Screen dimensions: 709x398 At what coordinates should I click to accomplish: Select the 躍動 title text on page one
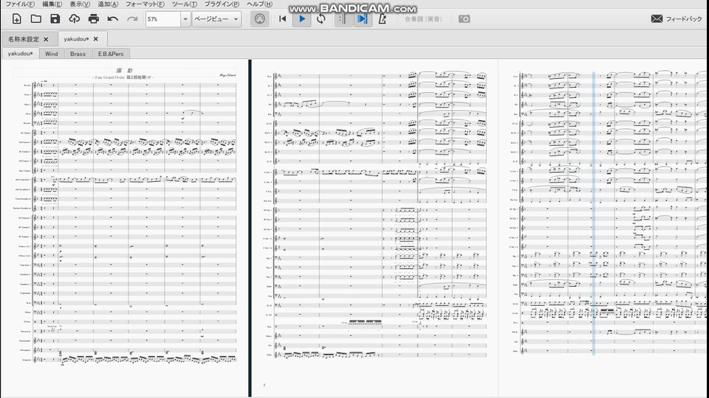(124, 71)
